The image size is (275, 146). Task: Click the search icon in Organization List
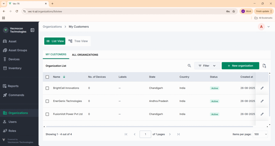coord(189,66)
